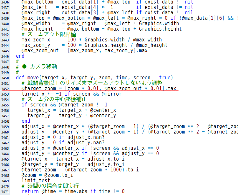The image size is (238, 195).
Task: Click '@max_width = @max_right - @max_left' line
Action: point(100,23)
